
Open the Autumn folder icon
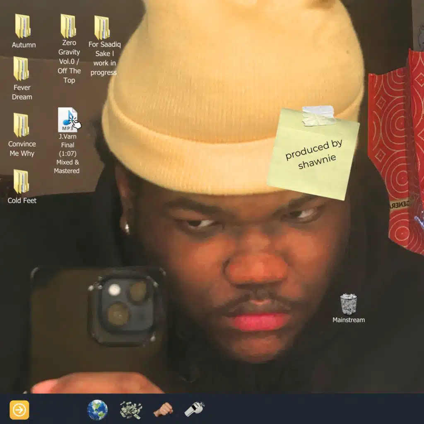tap(22, 26)
